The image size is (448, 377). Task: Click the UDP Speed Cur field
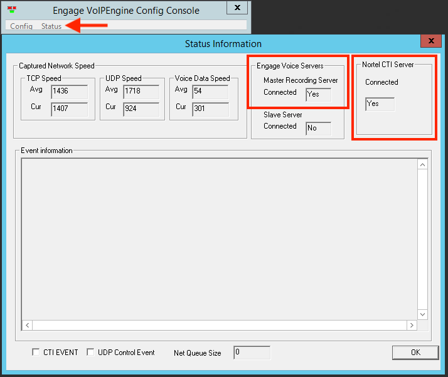(x=141, y=109)
